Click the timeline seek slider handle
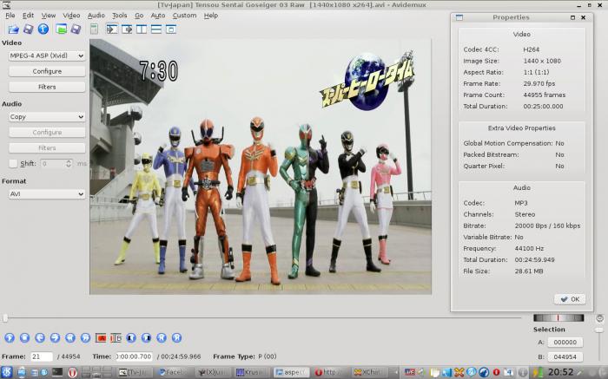 pos(5,318)
